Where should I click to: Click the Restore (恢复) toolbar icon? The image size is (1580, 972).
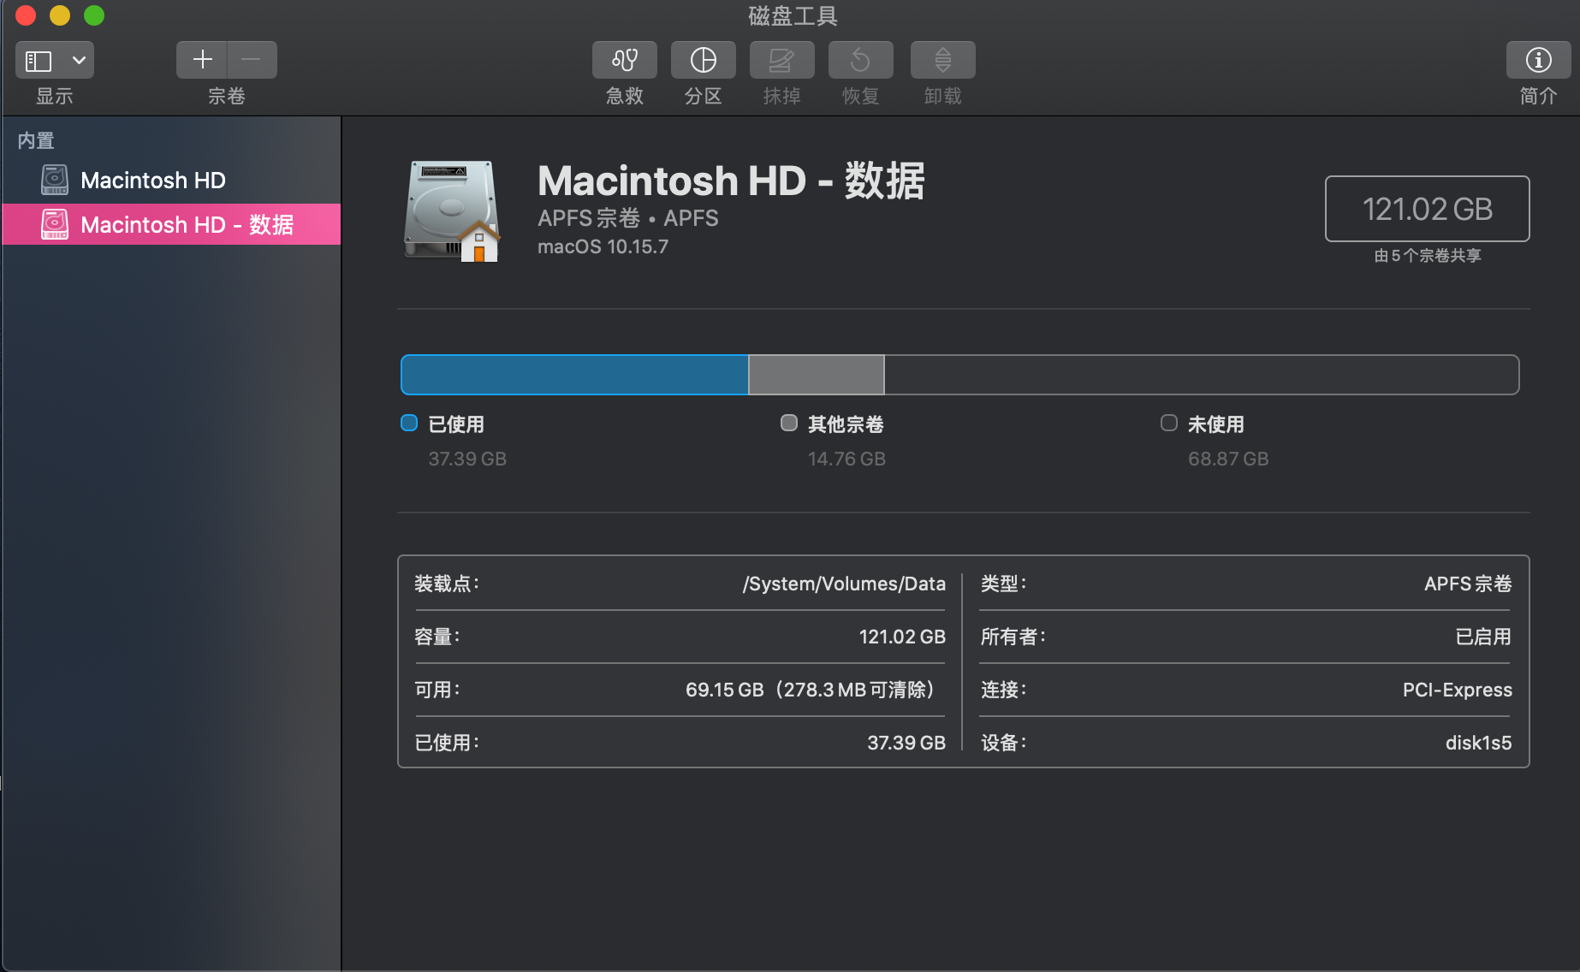coord(861,60)
